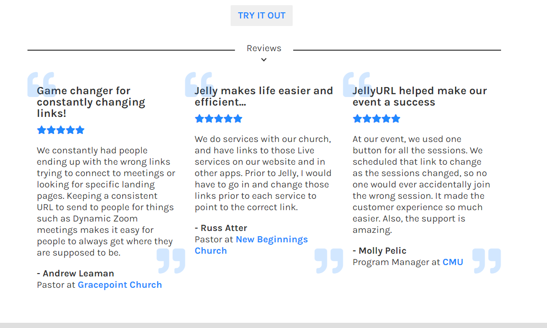Click the star rating under JellyURL helped review
Viewport: 547px width, 328px height.
tap(377, 118)
